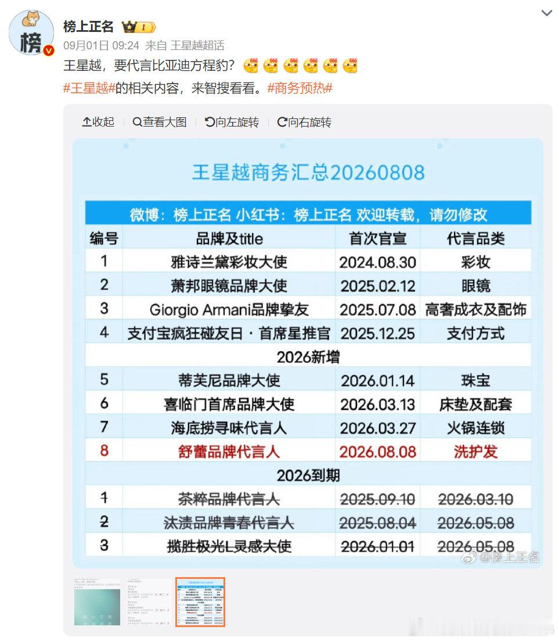Select the third highlighted table thumbnail

(x=200, y=602)
